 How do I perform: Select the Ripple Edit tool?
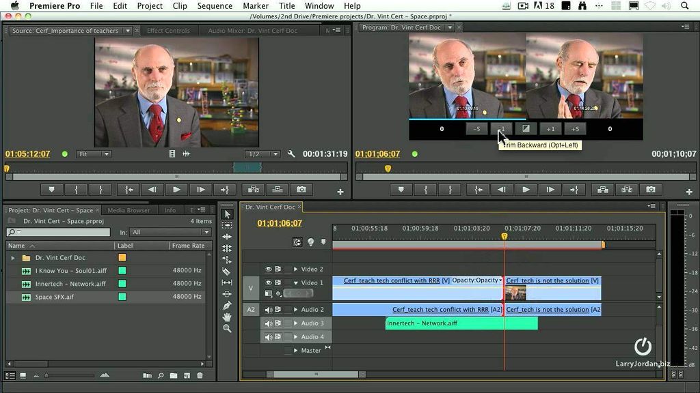point(227,237)
